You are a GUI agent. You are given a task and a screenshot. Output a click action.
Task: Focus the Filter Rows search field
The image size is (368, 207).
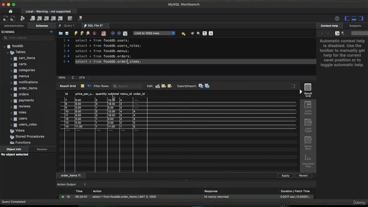tap(127, 86)
